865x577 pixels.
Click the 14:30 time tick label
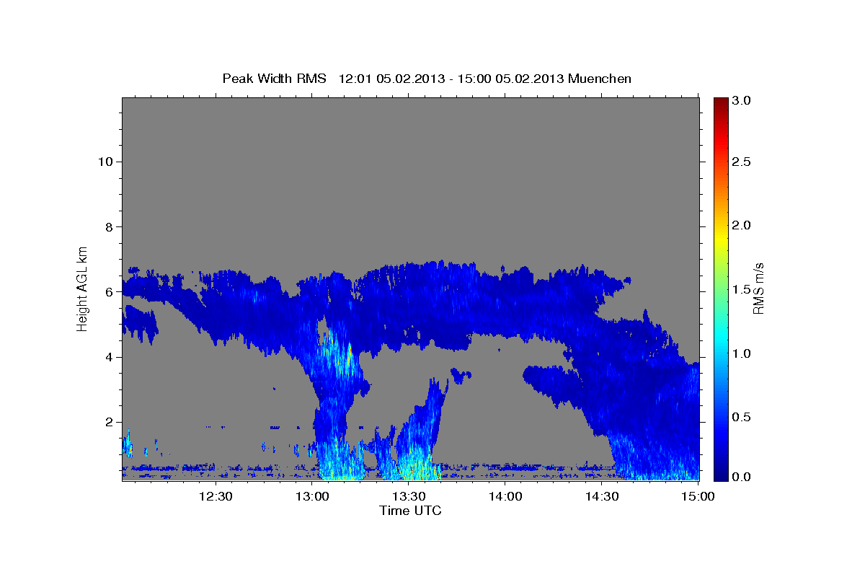[602, 496]
